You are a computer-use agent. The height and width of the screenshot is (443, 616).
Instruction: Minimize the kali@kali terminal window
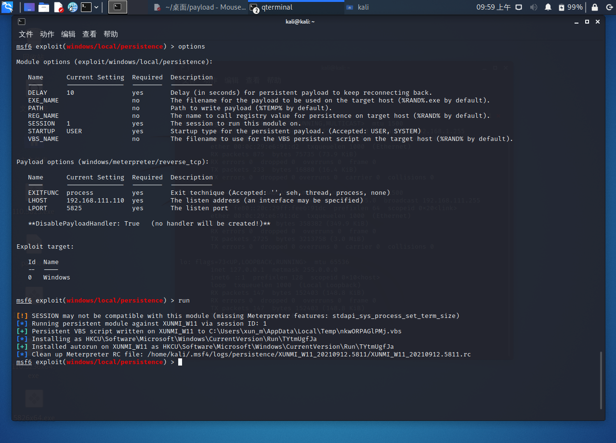pos(576,22)
